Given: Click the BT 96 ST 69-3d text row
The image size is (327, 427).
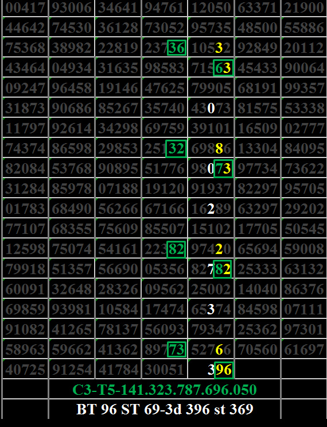Looking at the screenshot, I should point(165,409).
